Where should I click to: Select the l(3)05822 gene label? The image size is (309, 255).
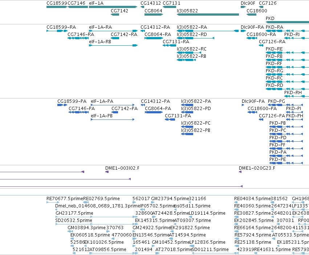187,11
